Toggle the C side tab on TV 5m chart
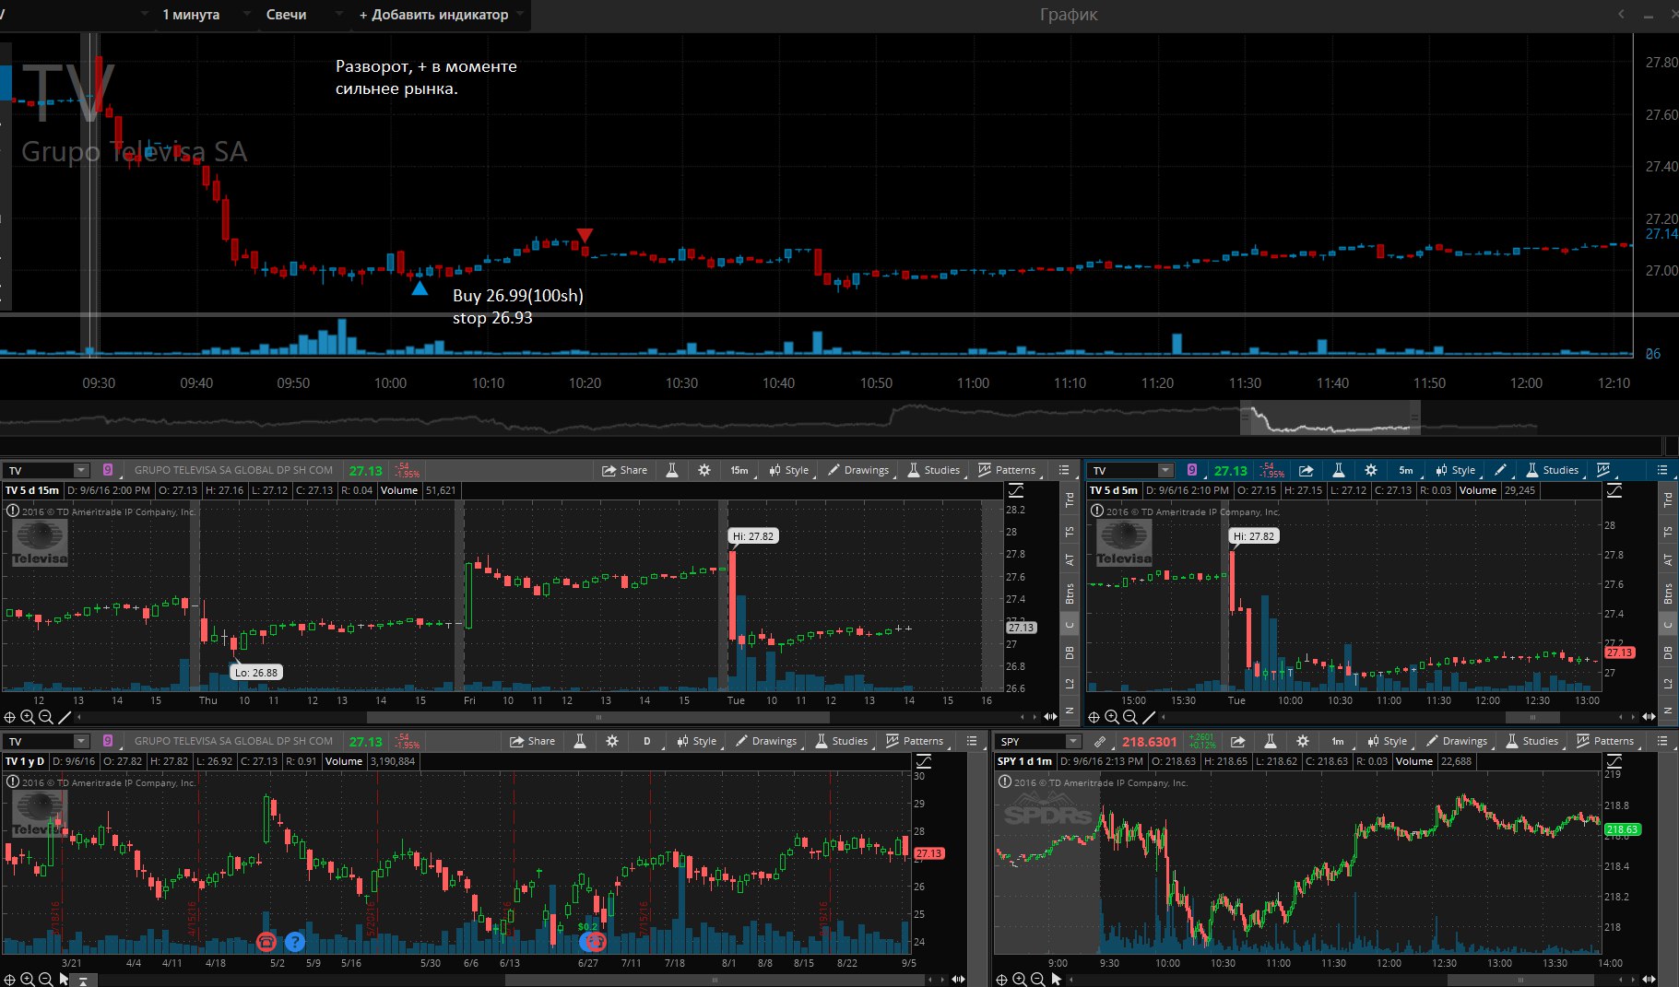The height and width of the screenshot is (987, 1679). coord(1668,625)
